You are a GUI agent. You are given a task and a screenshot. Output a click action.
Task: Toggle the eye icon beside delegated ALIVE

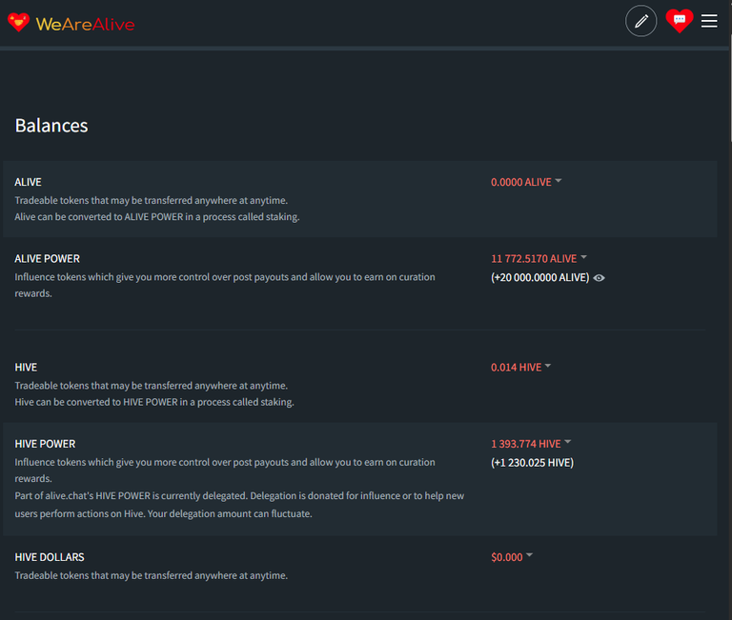pyautogui.click(x=599, y=278)
